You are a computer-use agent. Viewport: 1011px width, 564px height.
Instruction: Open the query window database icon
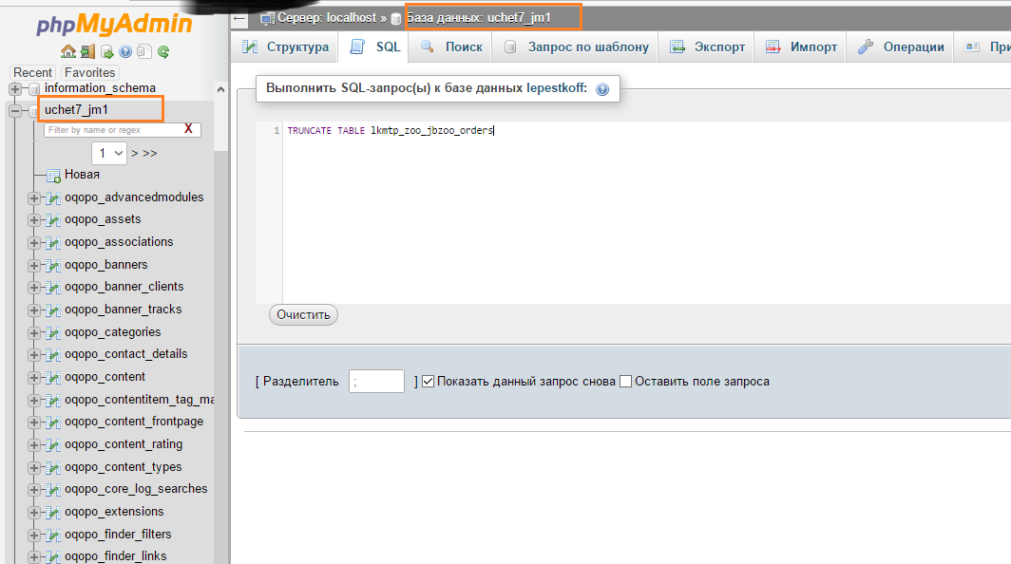[106, 52]
